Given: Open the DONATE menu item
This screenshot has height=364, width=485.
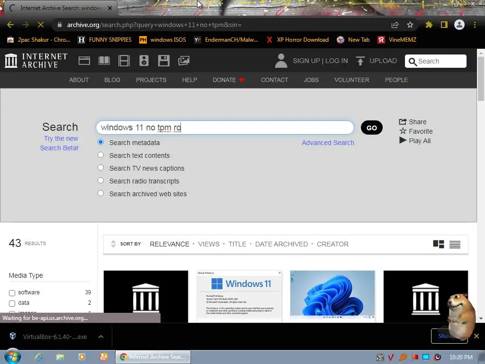Looking at the screenshot, I should tap(229, 80).
